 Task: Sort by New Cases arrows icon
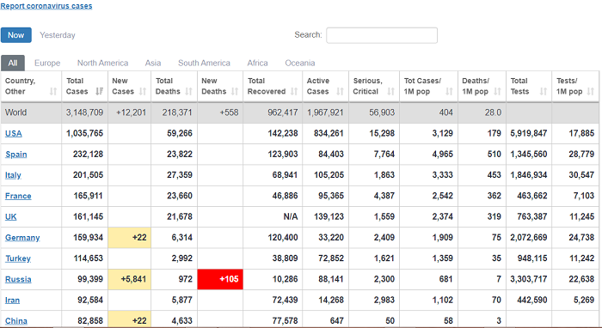(143, 91)
